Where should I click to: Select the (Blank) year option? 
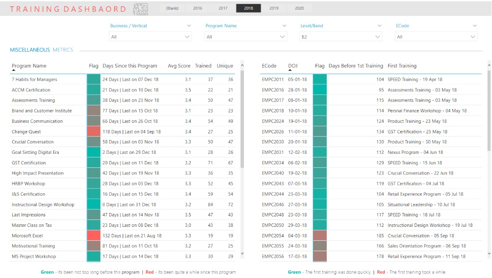point(172,8)
